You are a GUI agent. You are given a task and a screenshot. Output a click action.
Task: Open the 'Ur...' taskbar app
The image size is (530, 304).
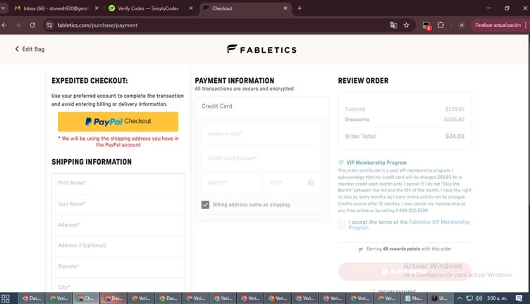(440, 298)
